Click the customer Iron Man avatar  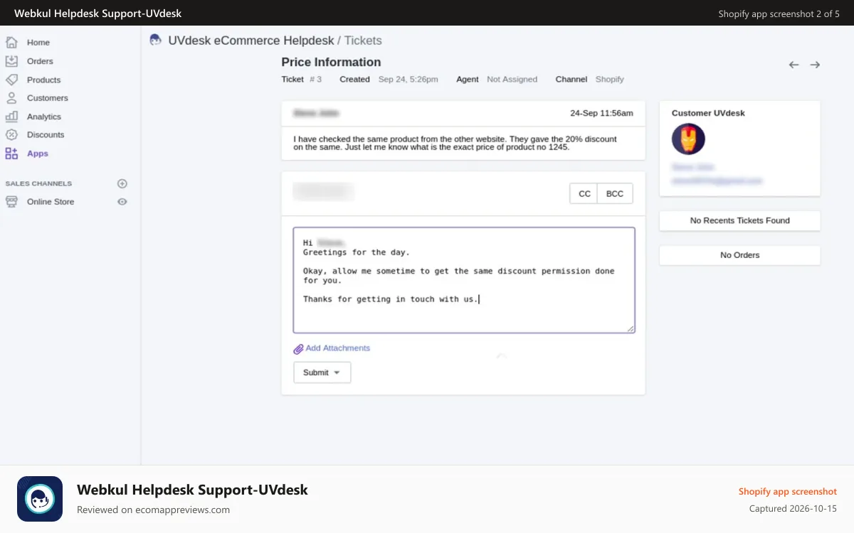[688, 139]
